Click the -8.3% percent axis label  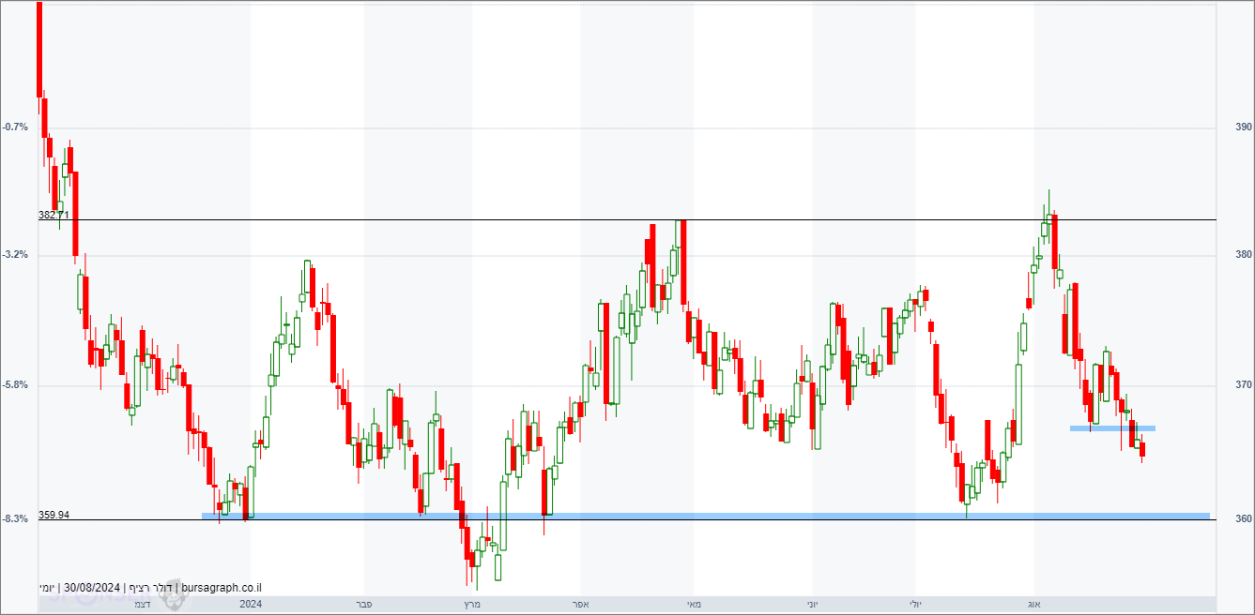[15, 519]
